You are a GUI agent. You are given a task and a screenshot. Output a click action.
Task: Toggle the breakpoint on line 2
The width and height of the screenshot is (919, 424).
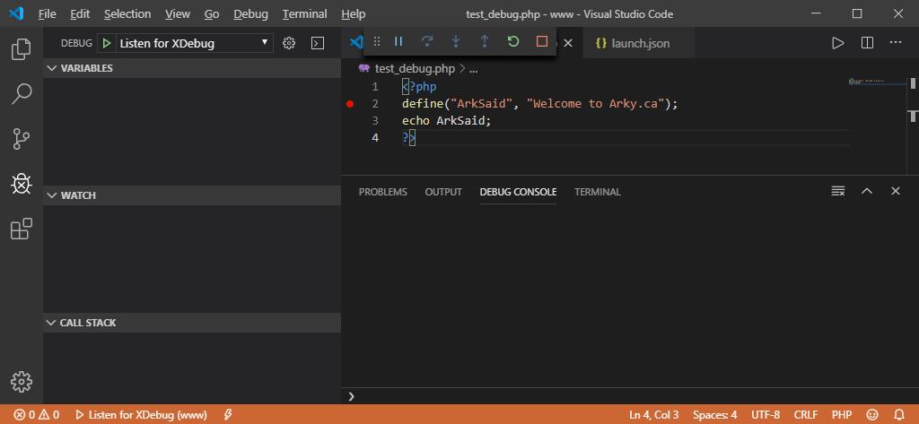pyautogui.click(x=350, y=104)
